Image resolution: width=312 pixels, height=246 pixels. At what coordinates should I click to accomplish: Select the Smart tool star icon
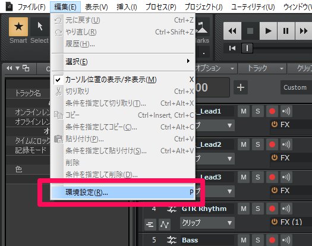pos(18,27)
